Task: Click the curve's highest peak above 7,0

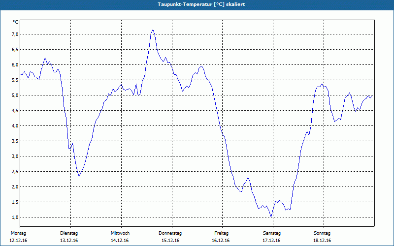Action: click(x=153, y=30)
